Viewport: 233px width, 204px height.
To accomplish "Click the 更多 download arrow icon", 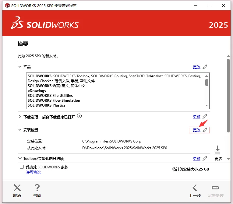I will click(217, 150).
